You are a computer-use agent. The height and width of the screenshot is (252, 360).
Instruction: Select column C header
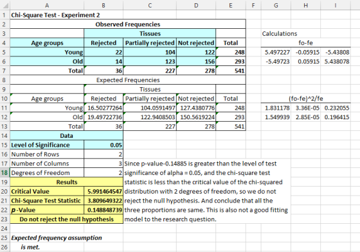(x=150, y=5)
